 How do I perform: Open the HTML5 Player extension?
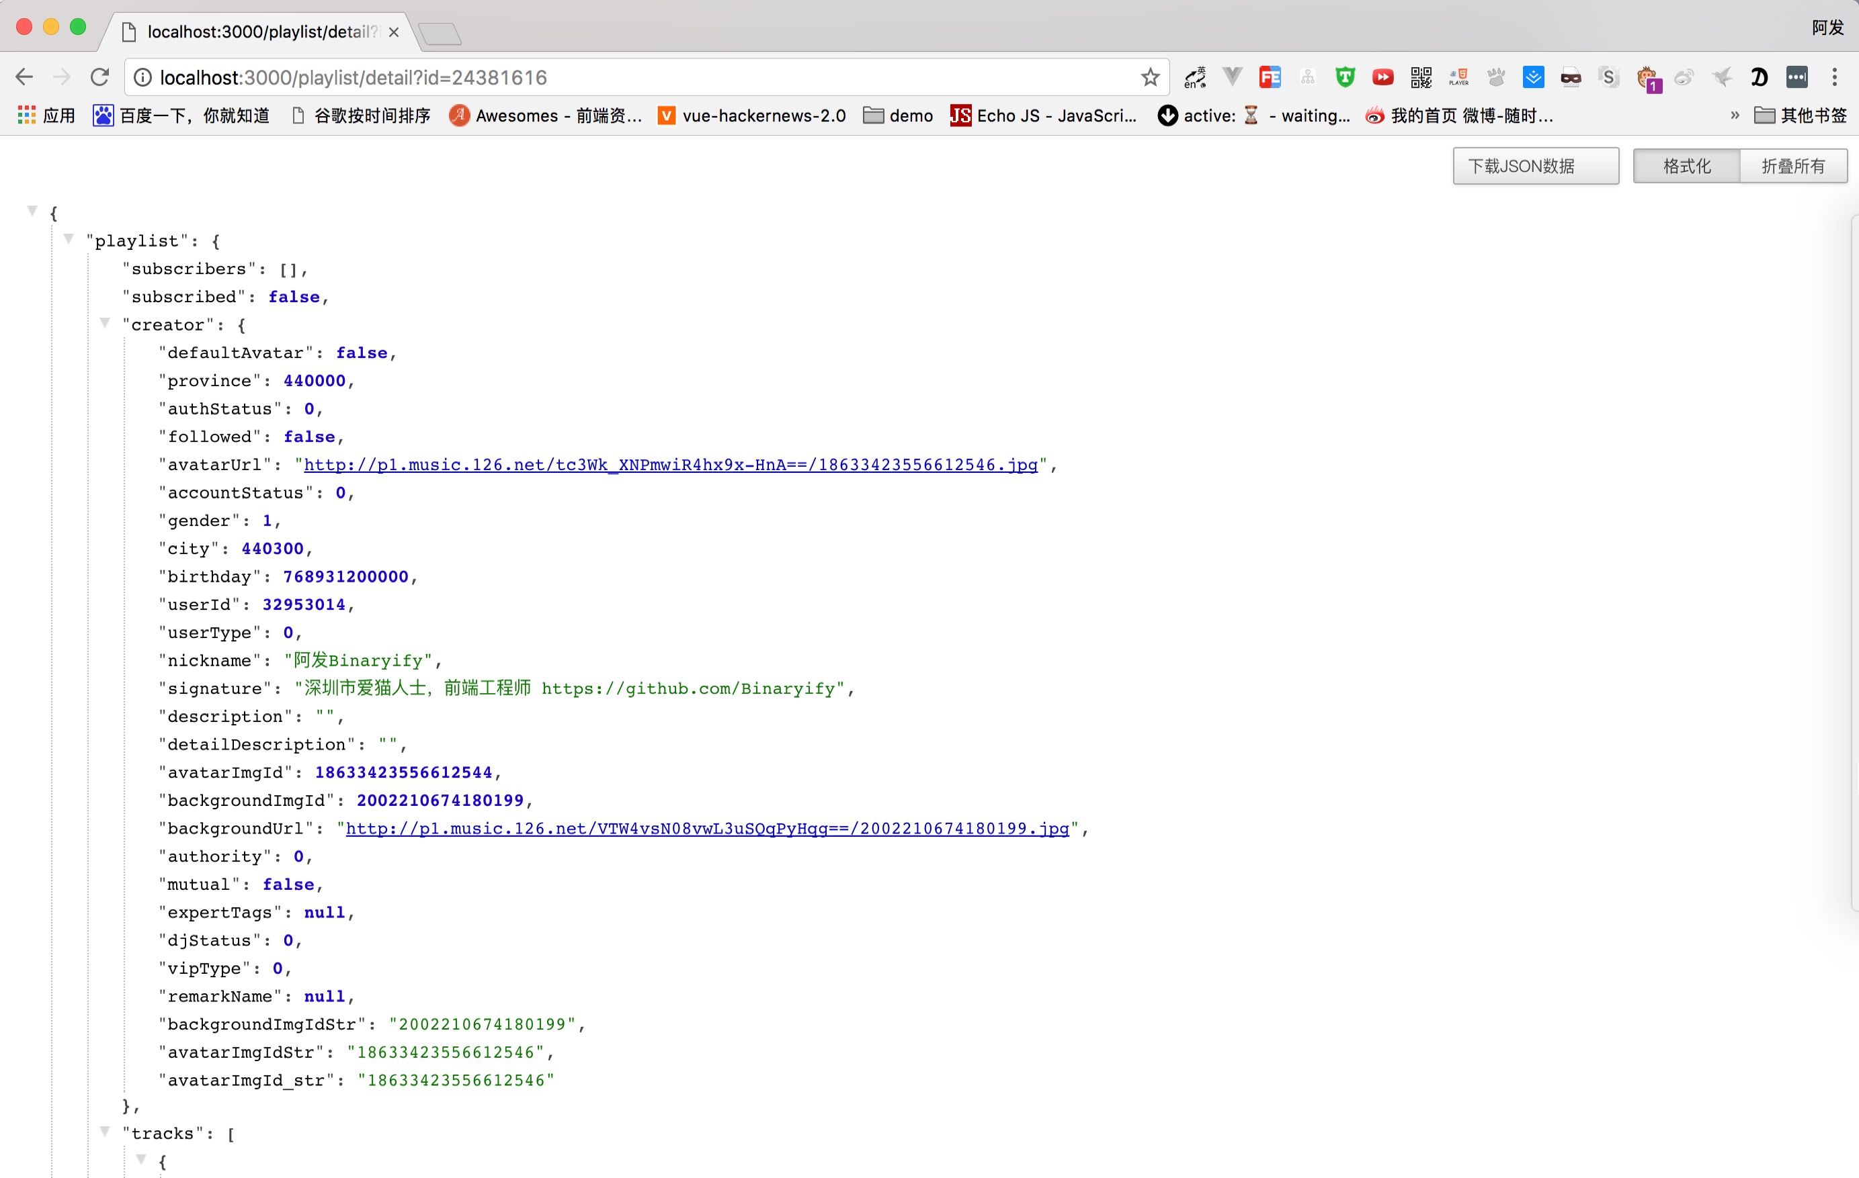1458,77
